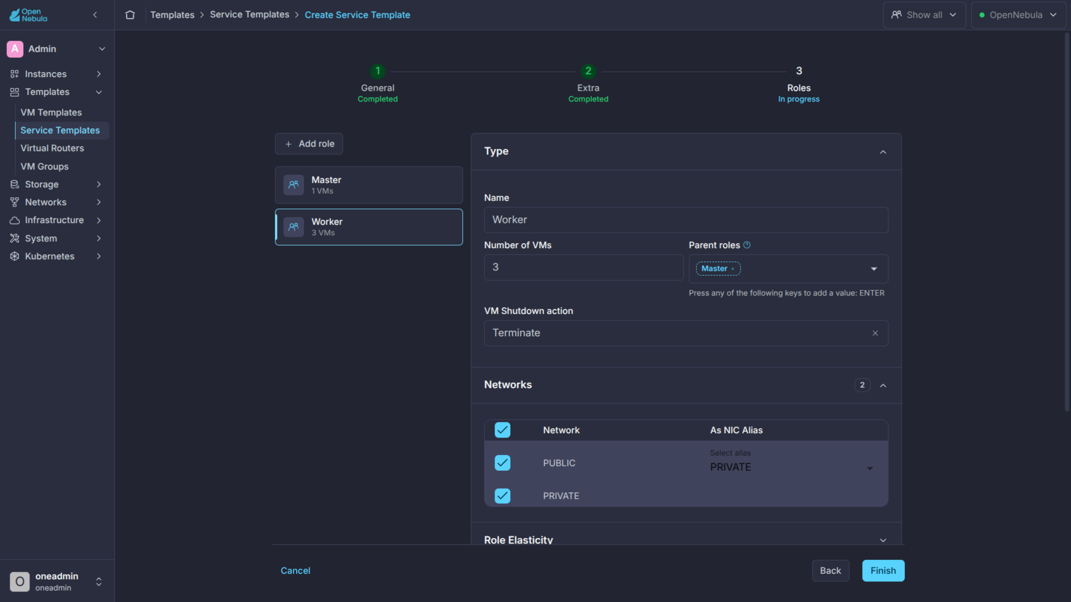
Task: Click the System tools icon
Action: pos(15,239)
